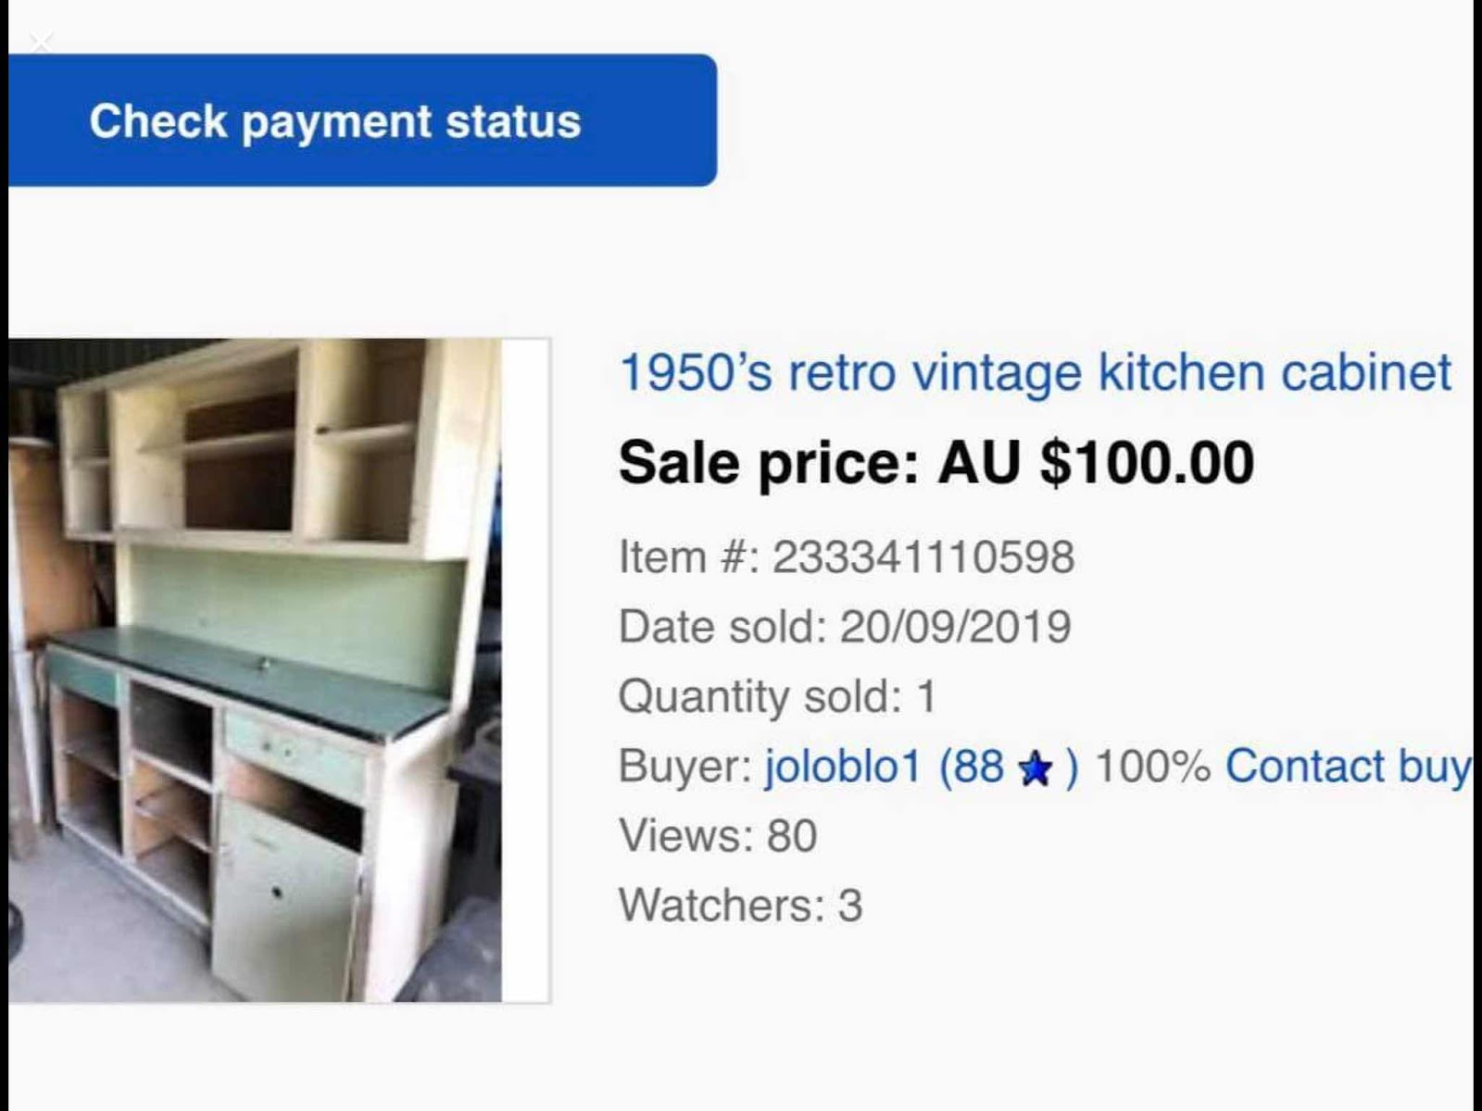Click the Views: 80 line
The width and height of the screenshot is (1482, 1111).
click(x=718, y=835)
